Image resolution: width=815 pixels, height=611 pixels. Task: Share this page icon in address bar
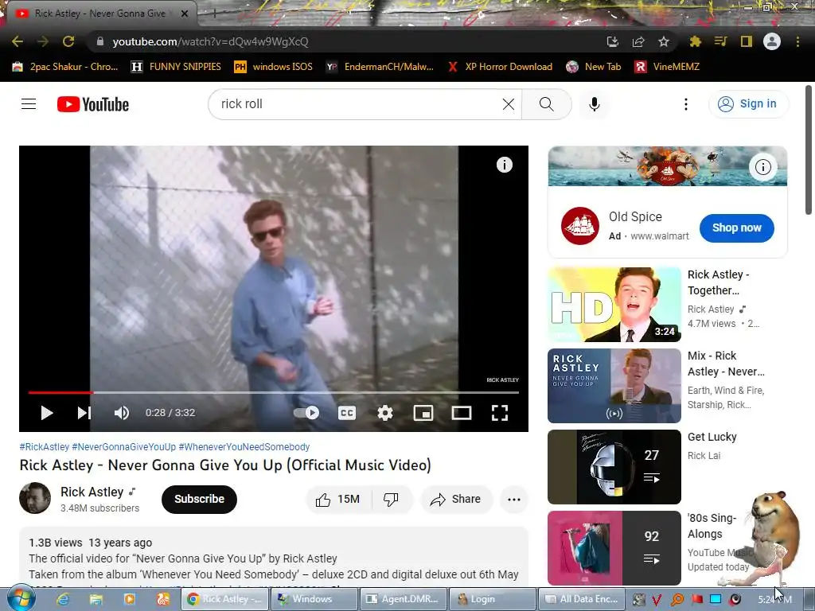(638, 41)
